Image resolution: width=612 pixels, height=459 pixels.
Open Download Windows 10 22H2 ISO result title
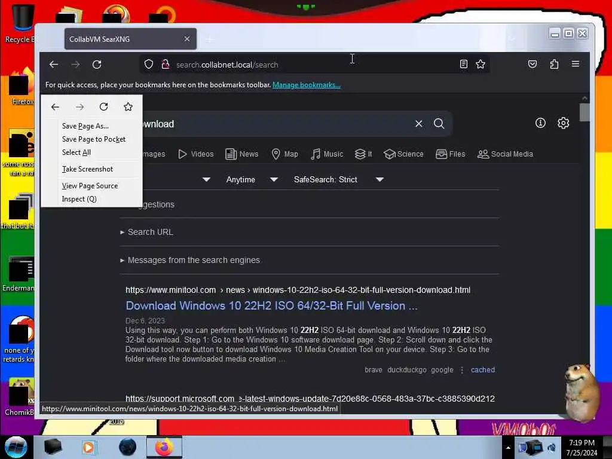(271, 305)
